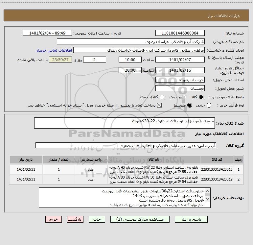Open مشاهده مدارک پیوستی (2) attachments
Viewport: 253px width, 245px height.
click(x=140, y=219)
